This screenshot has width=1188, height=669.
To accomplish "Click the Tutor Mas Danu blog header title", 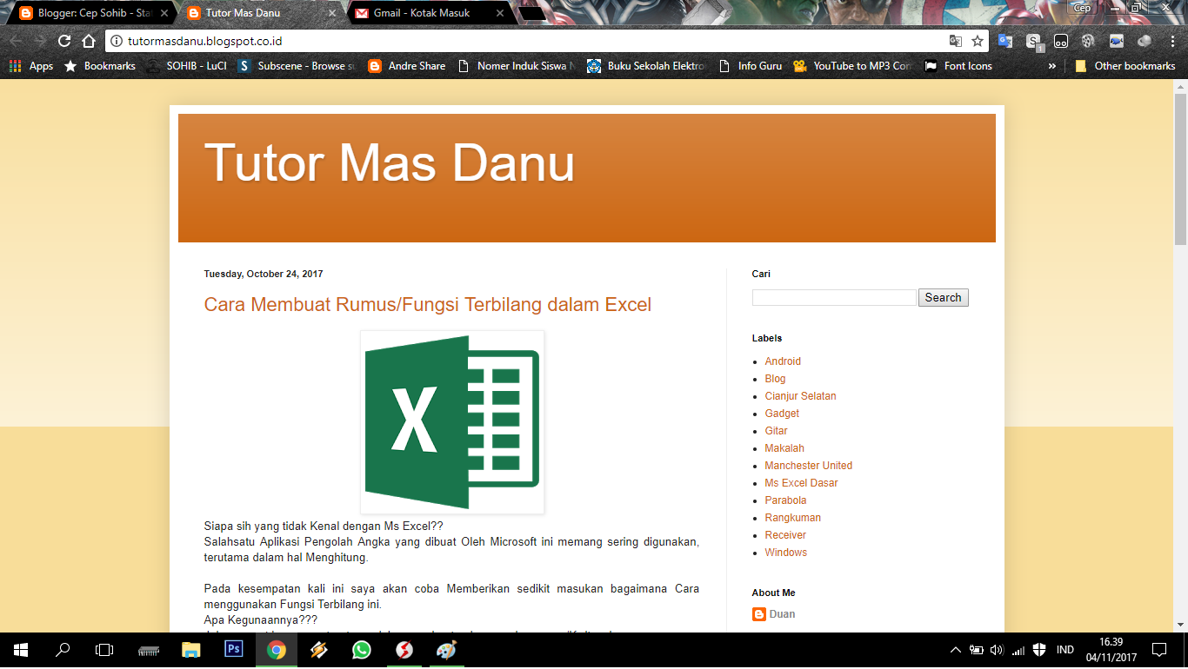I will click(x=390, y=162).
